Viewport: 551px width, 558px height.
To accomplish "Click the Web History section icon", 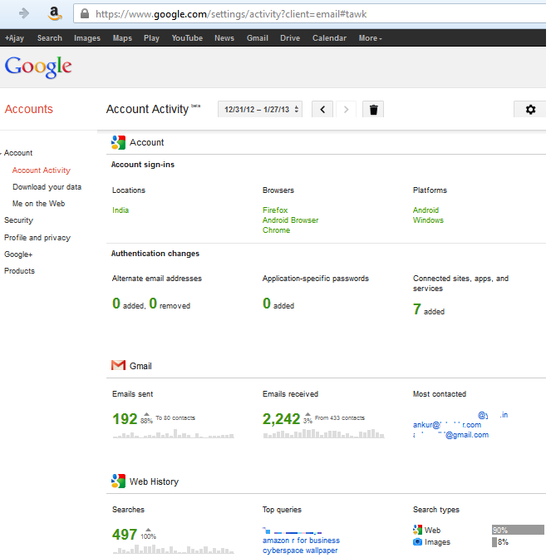I will 118,481.
